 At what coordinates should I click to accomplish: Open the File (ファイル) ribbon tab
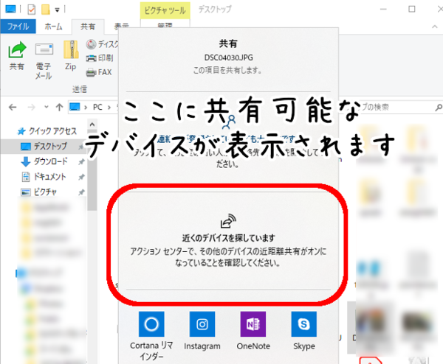pyautogui.click(x=18, y=27)
